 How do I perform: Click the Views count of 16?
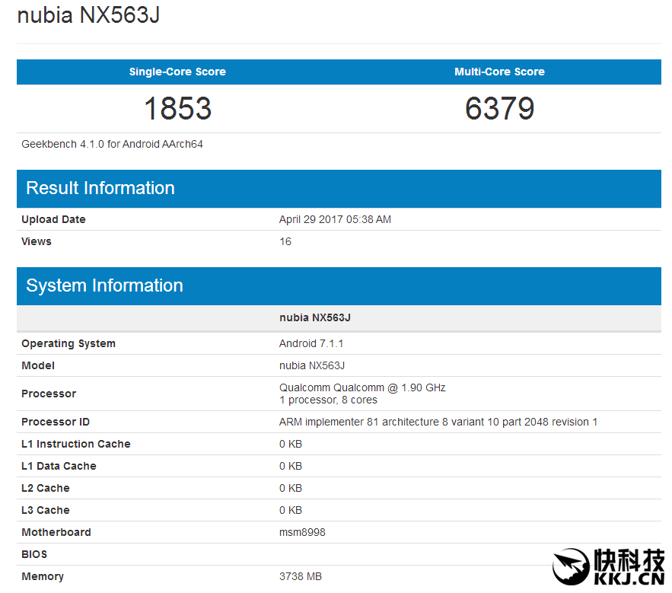coord(285,241)
